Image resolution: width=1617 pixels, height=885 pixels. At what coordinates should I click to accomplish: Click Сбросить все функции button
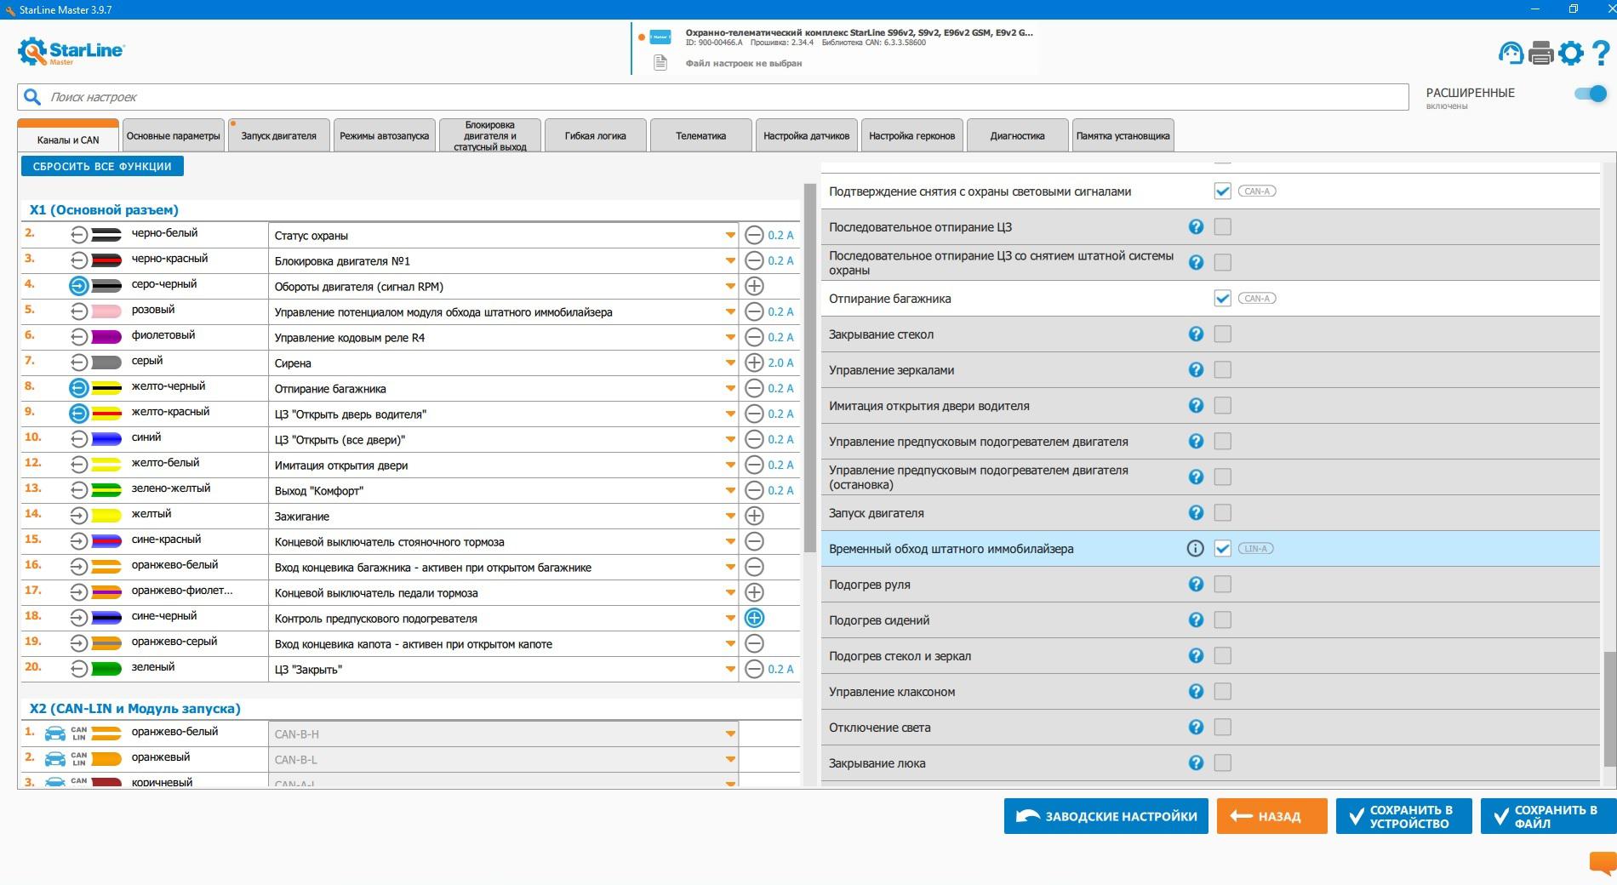click(102, 167)
